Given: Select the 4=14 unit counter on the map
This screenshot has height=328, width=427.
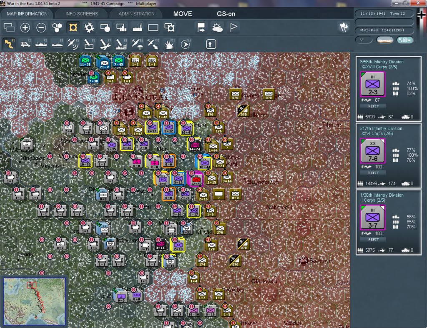Looking at the screenshot, I should (x=170, y=261).
